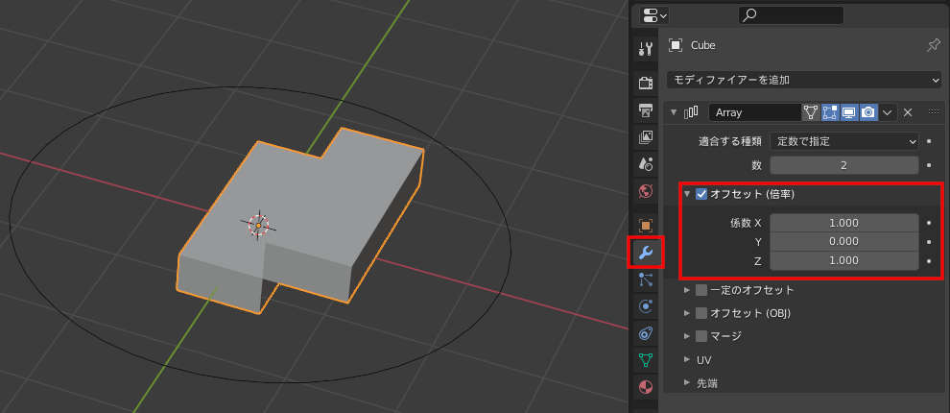
Task: Open the Tool properties tab
Action: click(646, 49)
